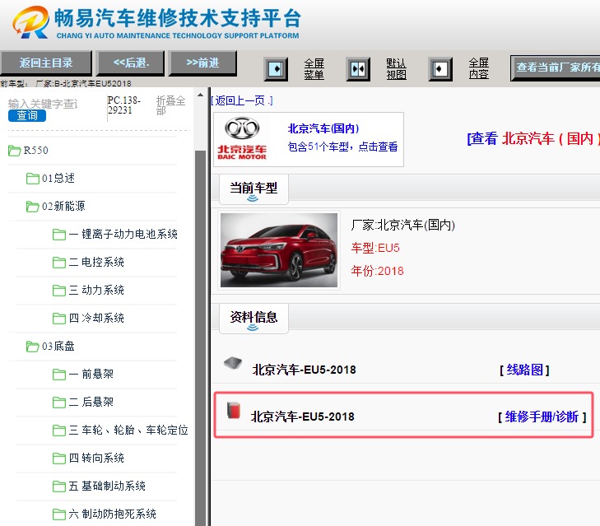600x526 pixels.
Task: Open 三 车轮、轮胎、车轮定位 tree item
Action: (128, 431)
